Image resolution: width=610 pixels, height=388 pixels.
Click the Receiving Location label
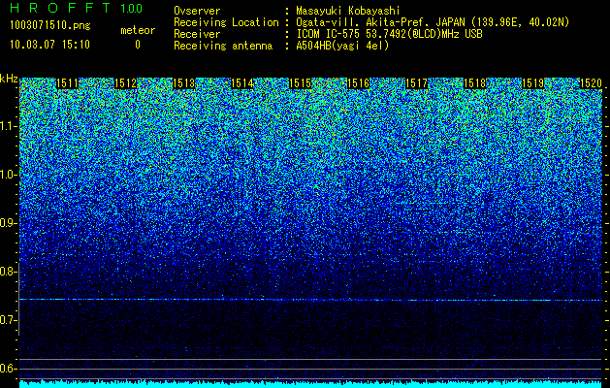pos(226,22)
